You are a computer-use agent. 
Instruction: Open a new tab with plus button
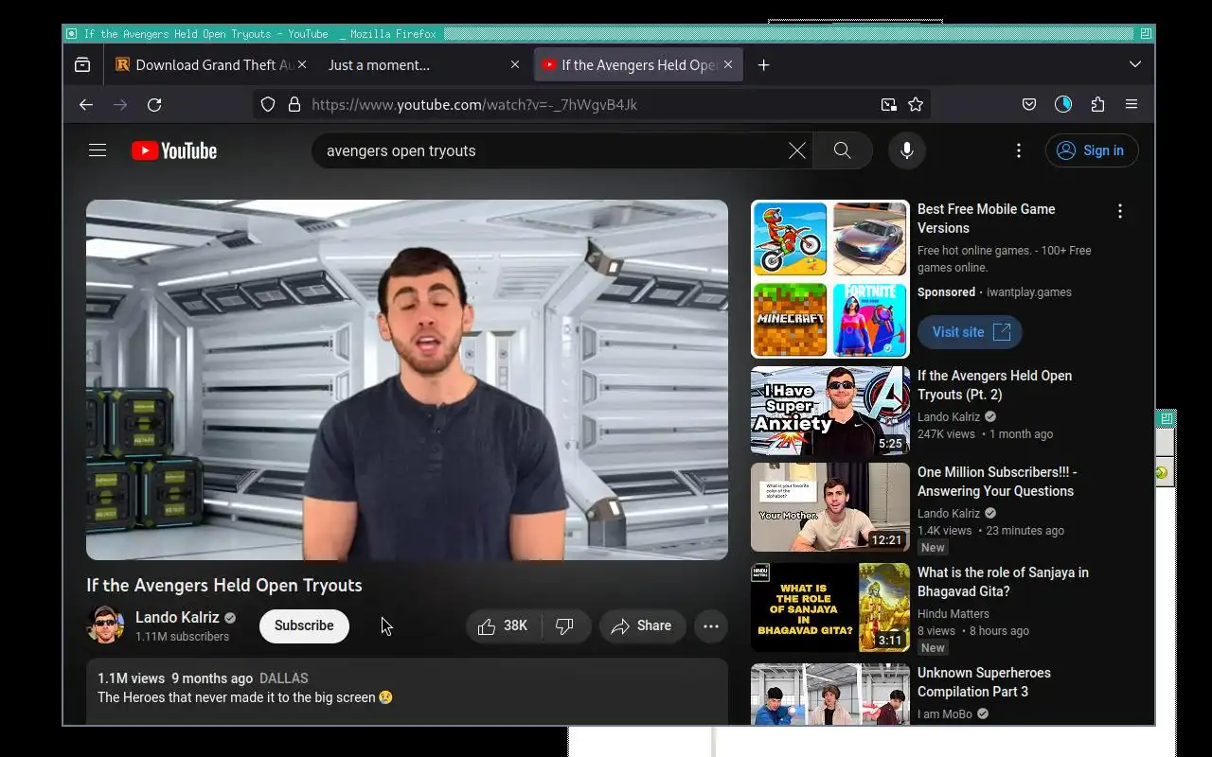coord(763,64)
